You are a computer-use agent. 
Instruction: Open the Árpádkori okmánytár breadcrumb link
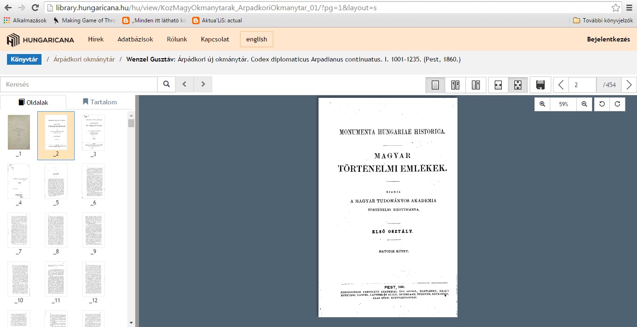click(84, 59)
